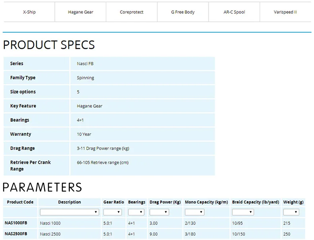Click the 2/130 mono capacity value

tap(190, 223)
